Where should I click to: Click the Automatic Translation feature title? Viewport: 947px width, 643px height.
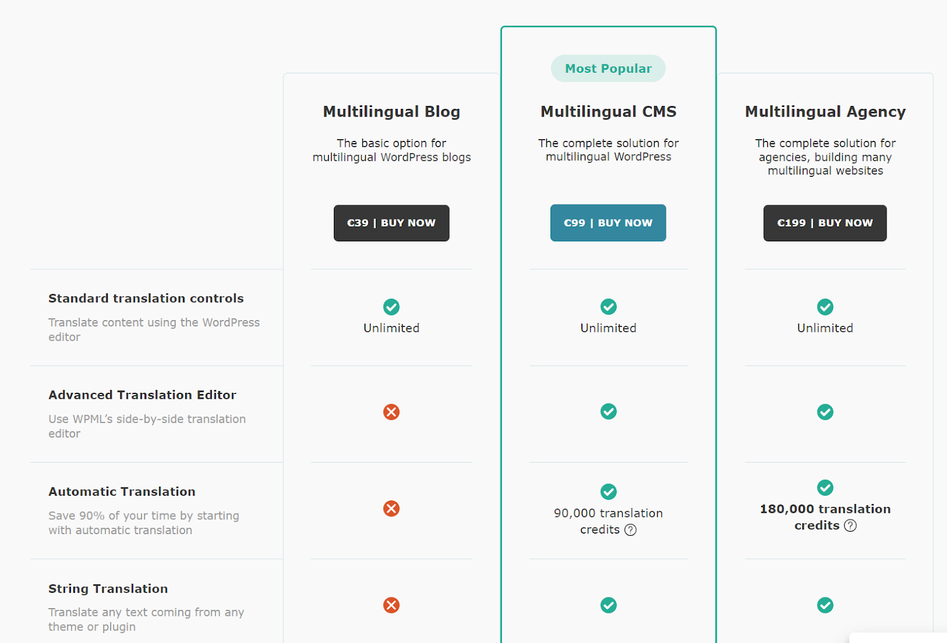pyautogui.click(x=122, y=492)
